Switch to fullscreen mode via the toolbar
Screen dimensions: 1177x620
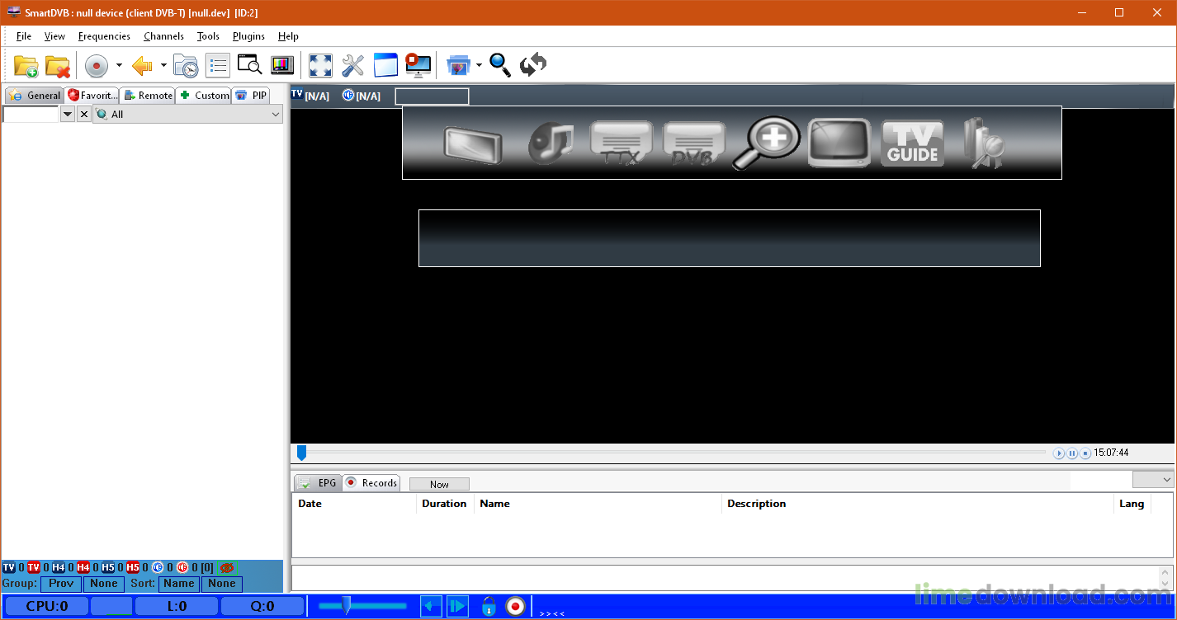click(320, 65)
